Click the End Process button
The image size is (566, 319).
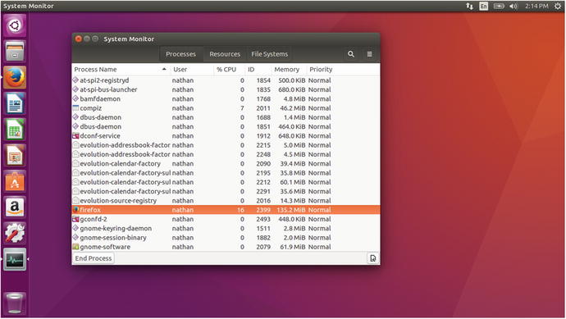click(x=94, y=258)
